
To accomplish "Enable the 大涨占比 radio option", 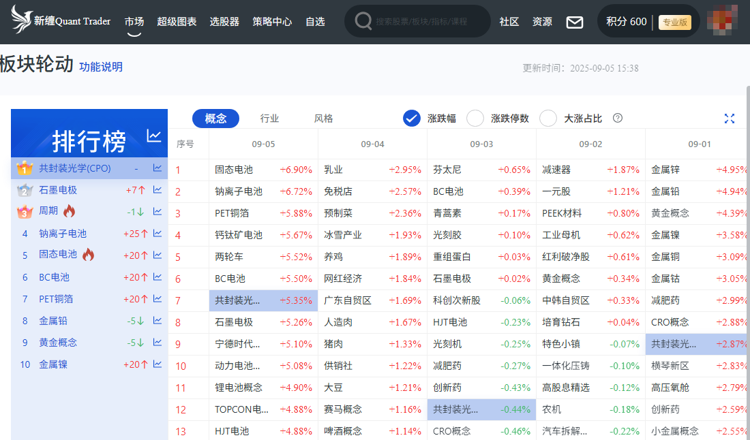I will (548, 119).
